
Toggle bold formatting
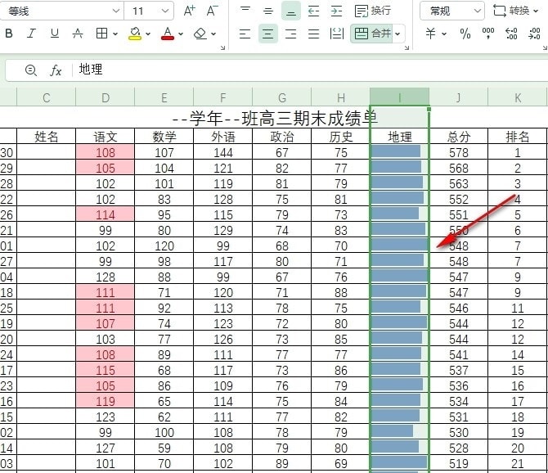pos(9,34)
